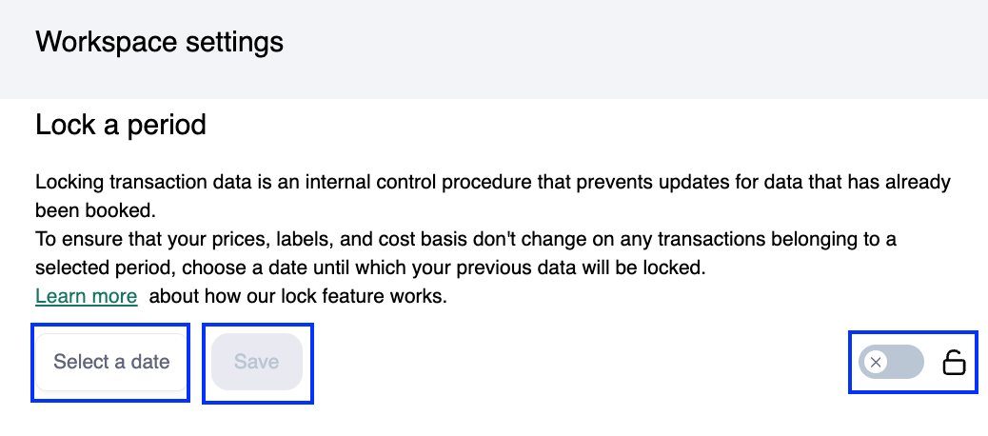Open the "Learn more" link
The image size is (988, 436).
[x=86, y=296]
